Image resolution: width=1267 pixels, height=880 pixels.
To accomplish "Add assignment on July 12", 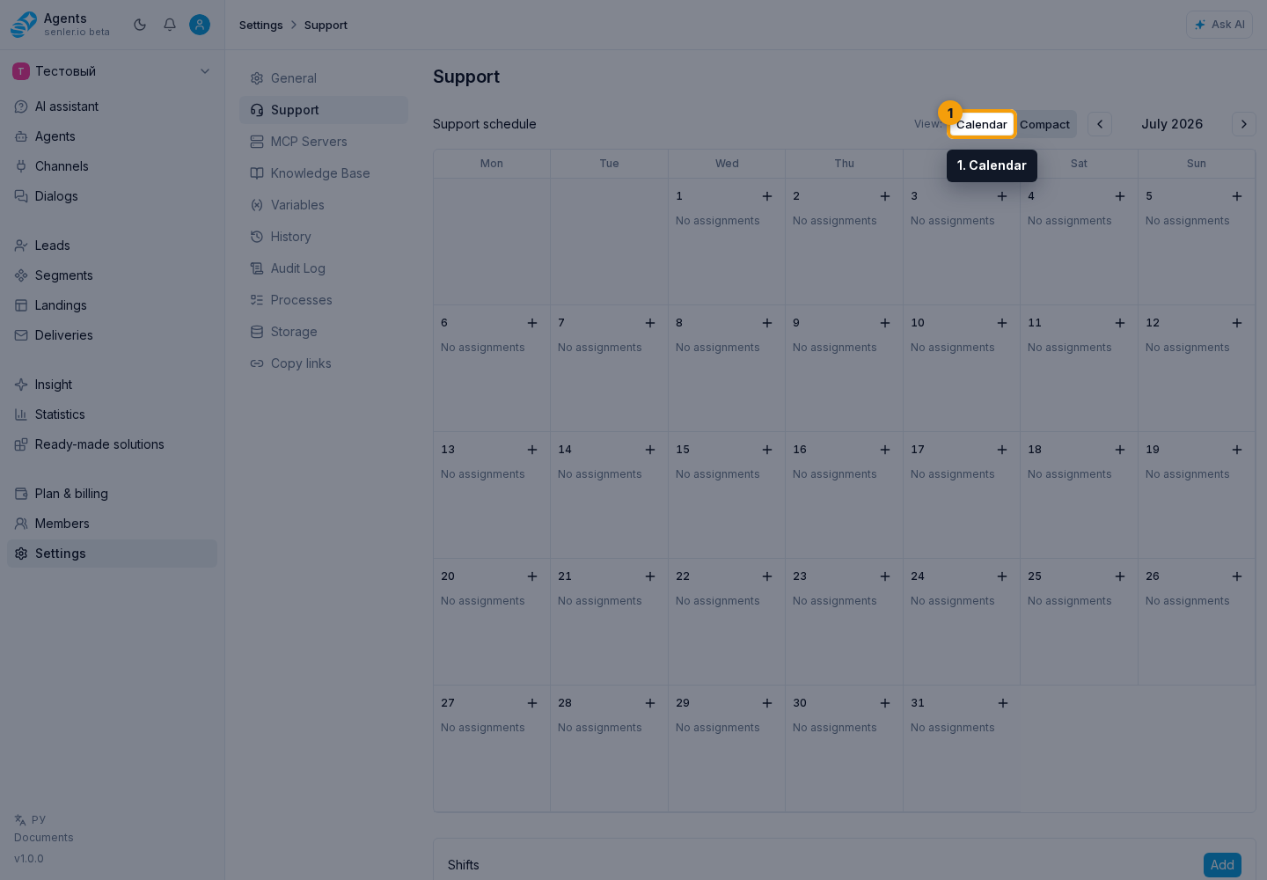I will pyautogui.click(x=1237, y=323).
